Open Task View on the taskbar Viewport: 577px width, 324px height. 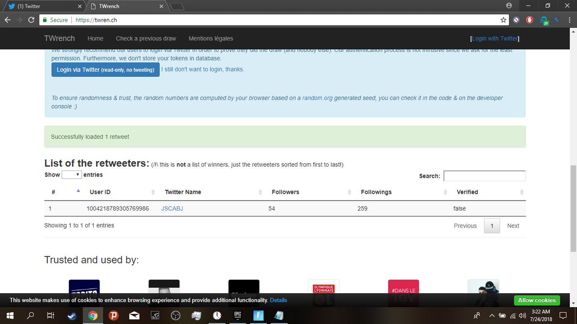click(50, 315)
